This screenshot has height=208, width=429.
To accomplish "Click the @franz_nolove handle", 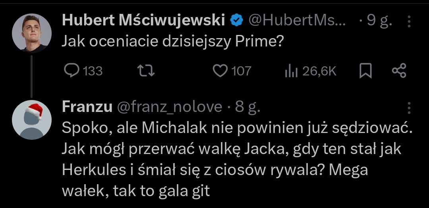I will 169,107.
